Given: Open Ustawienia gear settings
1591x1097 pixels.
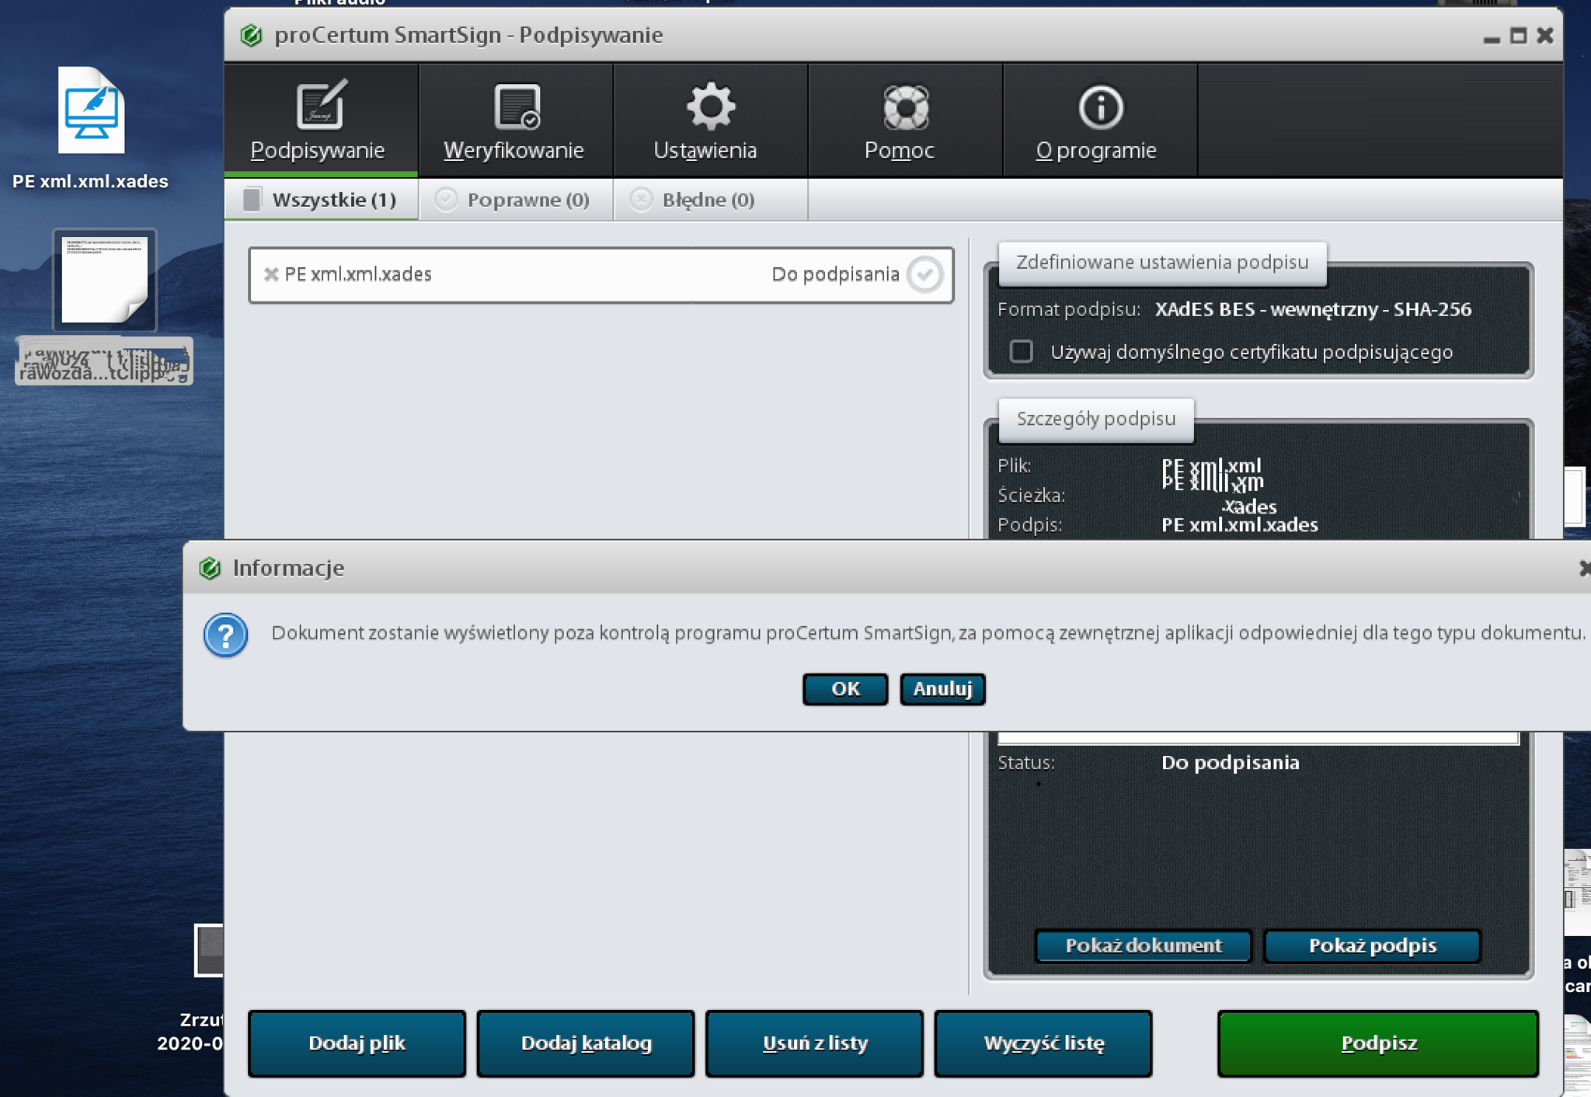Looking at the screenshot, I should pos(710,119).
